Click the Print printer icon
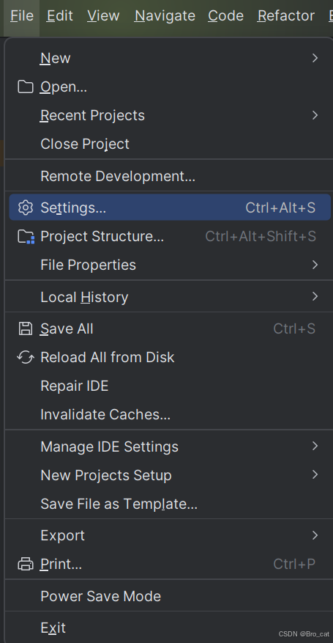This screenshot has width=333, height=643. (x=26, y=565)
